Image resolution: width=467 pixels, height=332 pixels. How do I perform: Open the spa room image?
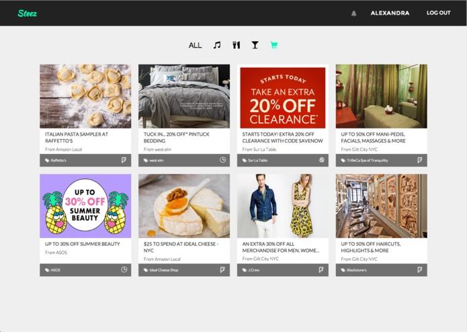(382, 96)
